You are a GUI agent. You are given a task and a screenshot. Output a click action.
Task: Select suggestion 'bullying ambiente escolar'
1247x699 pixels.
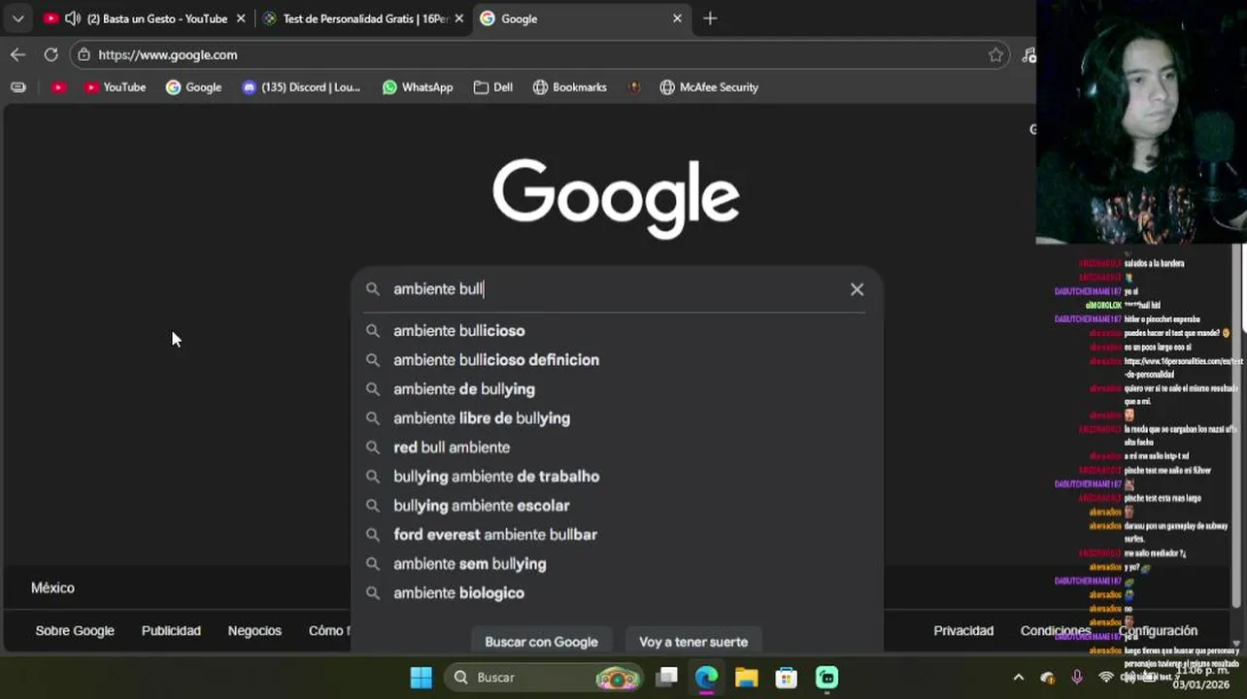point(617,506)
